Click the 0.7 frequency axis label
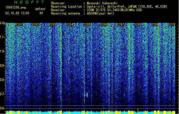This screenshot has height=114, width=179. click(x=2, y=94)
